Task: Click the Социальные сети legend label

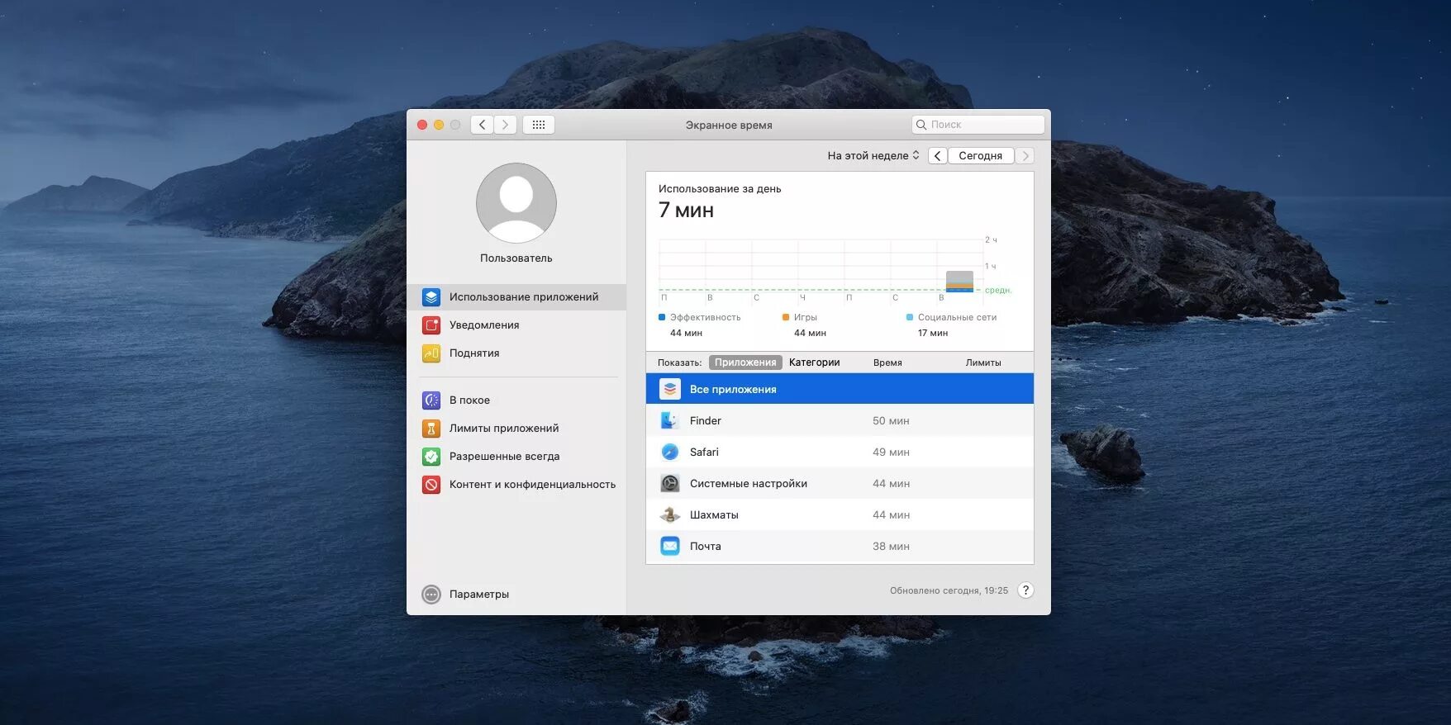Action: 957,318
